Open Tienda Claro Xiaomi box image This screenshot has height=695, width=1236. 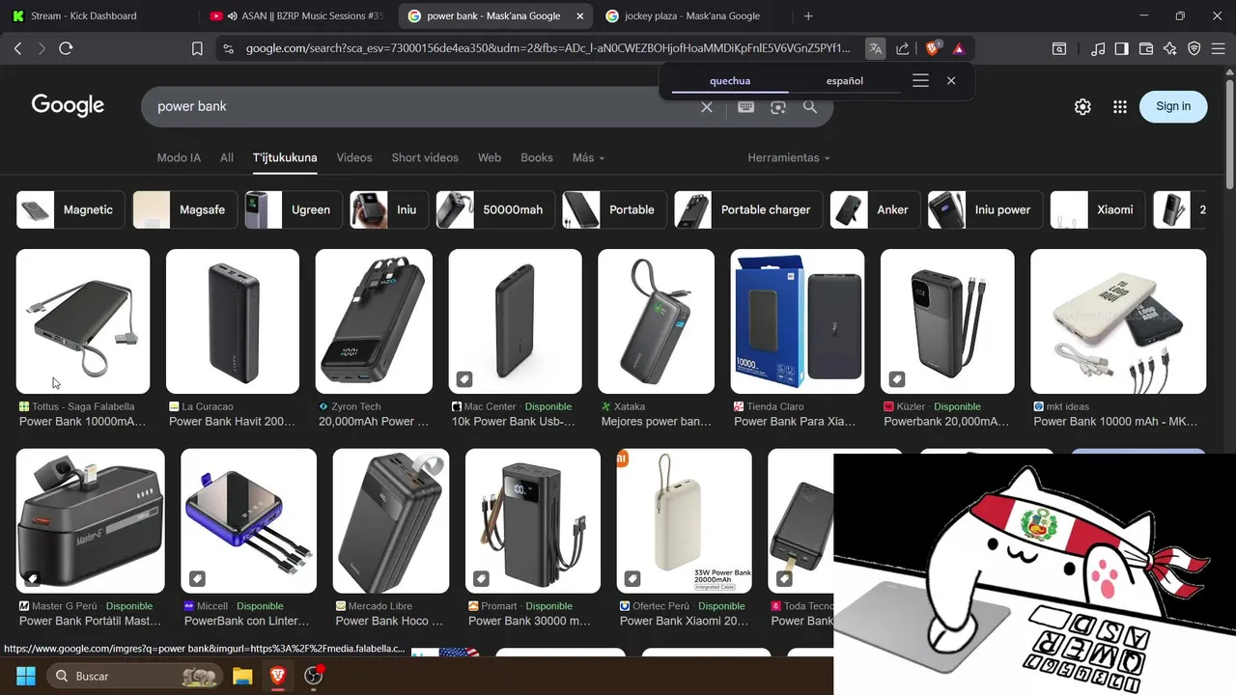tap(798, 321)
